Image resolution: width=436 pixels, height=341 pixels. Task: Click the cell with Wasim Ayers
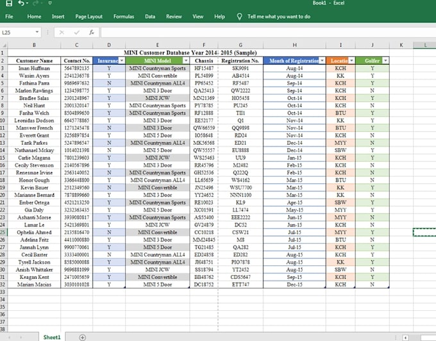34,76
